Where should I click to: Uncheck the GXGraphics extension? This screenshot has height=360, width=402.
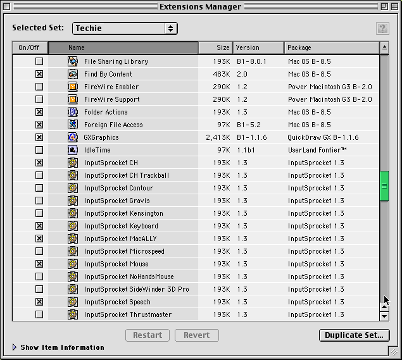click(x=39, y=137)
